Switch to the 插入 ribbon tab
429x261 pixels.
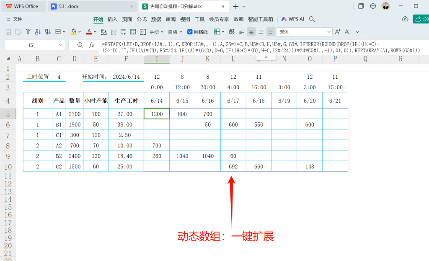(112, 19)
